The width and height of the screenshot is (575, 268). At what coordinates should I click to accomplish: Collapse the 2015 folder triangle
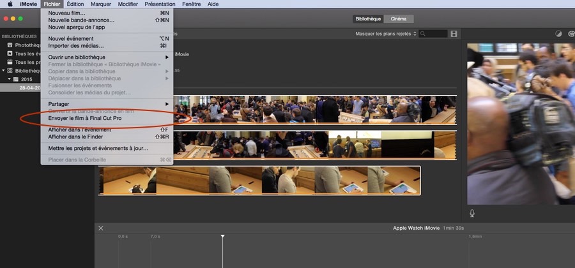pos(10,79)
